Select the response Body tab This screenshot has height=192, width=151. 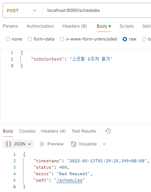[x=8, y=131]
